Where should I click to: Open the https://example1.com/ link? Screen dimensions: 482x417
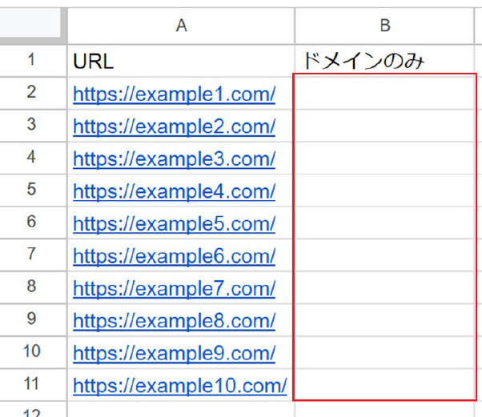174,94
